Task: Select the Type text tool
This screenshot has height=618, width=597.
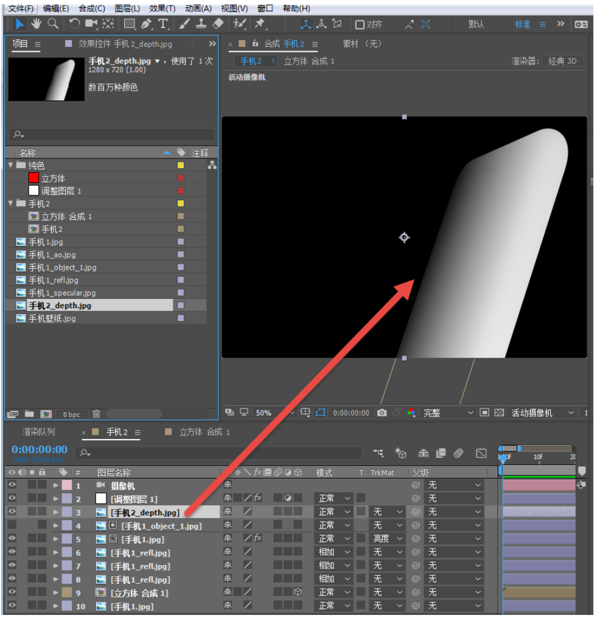Action: [x=163, y=24]
